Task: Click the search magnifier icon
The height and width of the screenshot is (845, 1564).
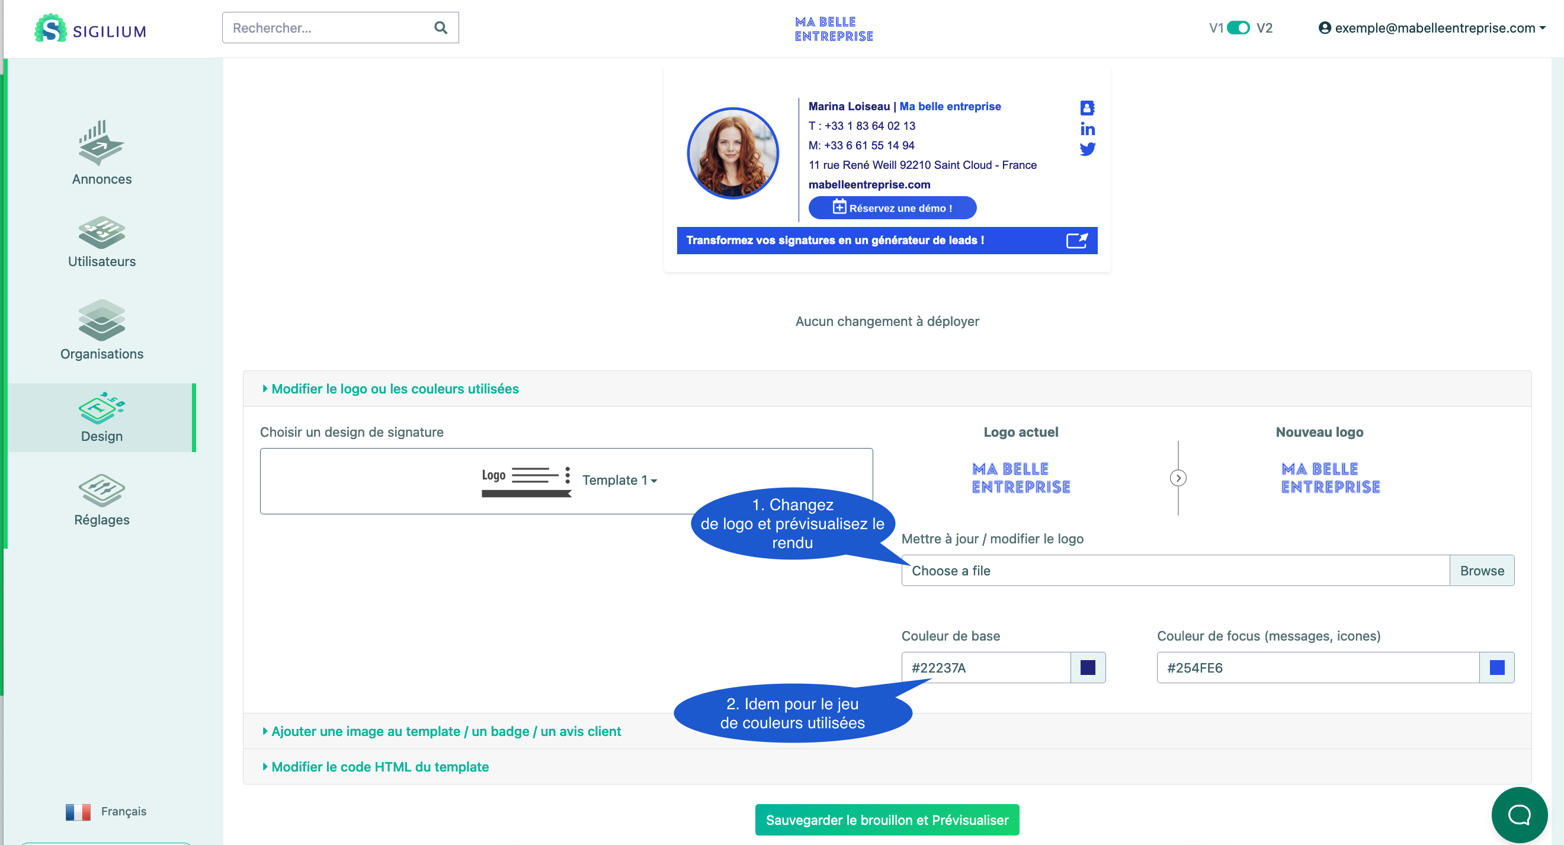Action: coord(440,28)
